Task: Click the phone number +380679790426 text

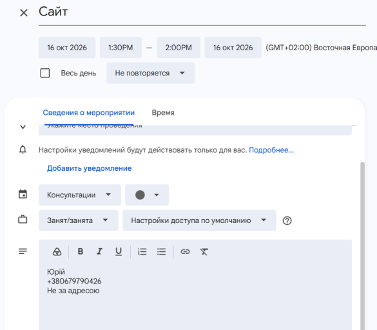Action: pos(74,281)
